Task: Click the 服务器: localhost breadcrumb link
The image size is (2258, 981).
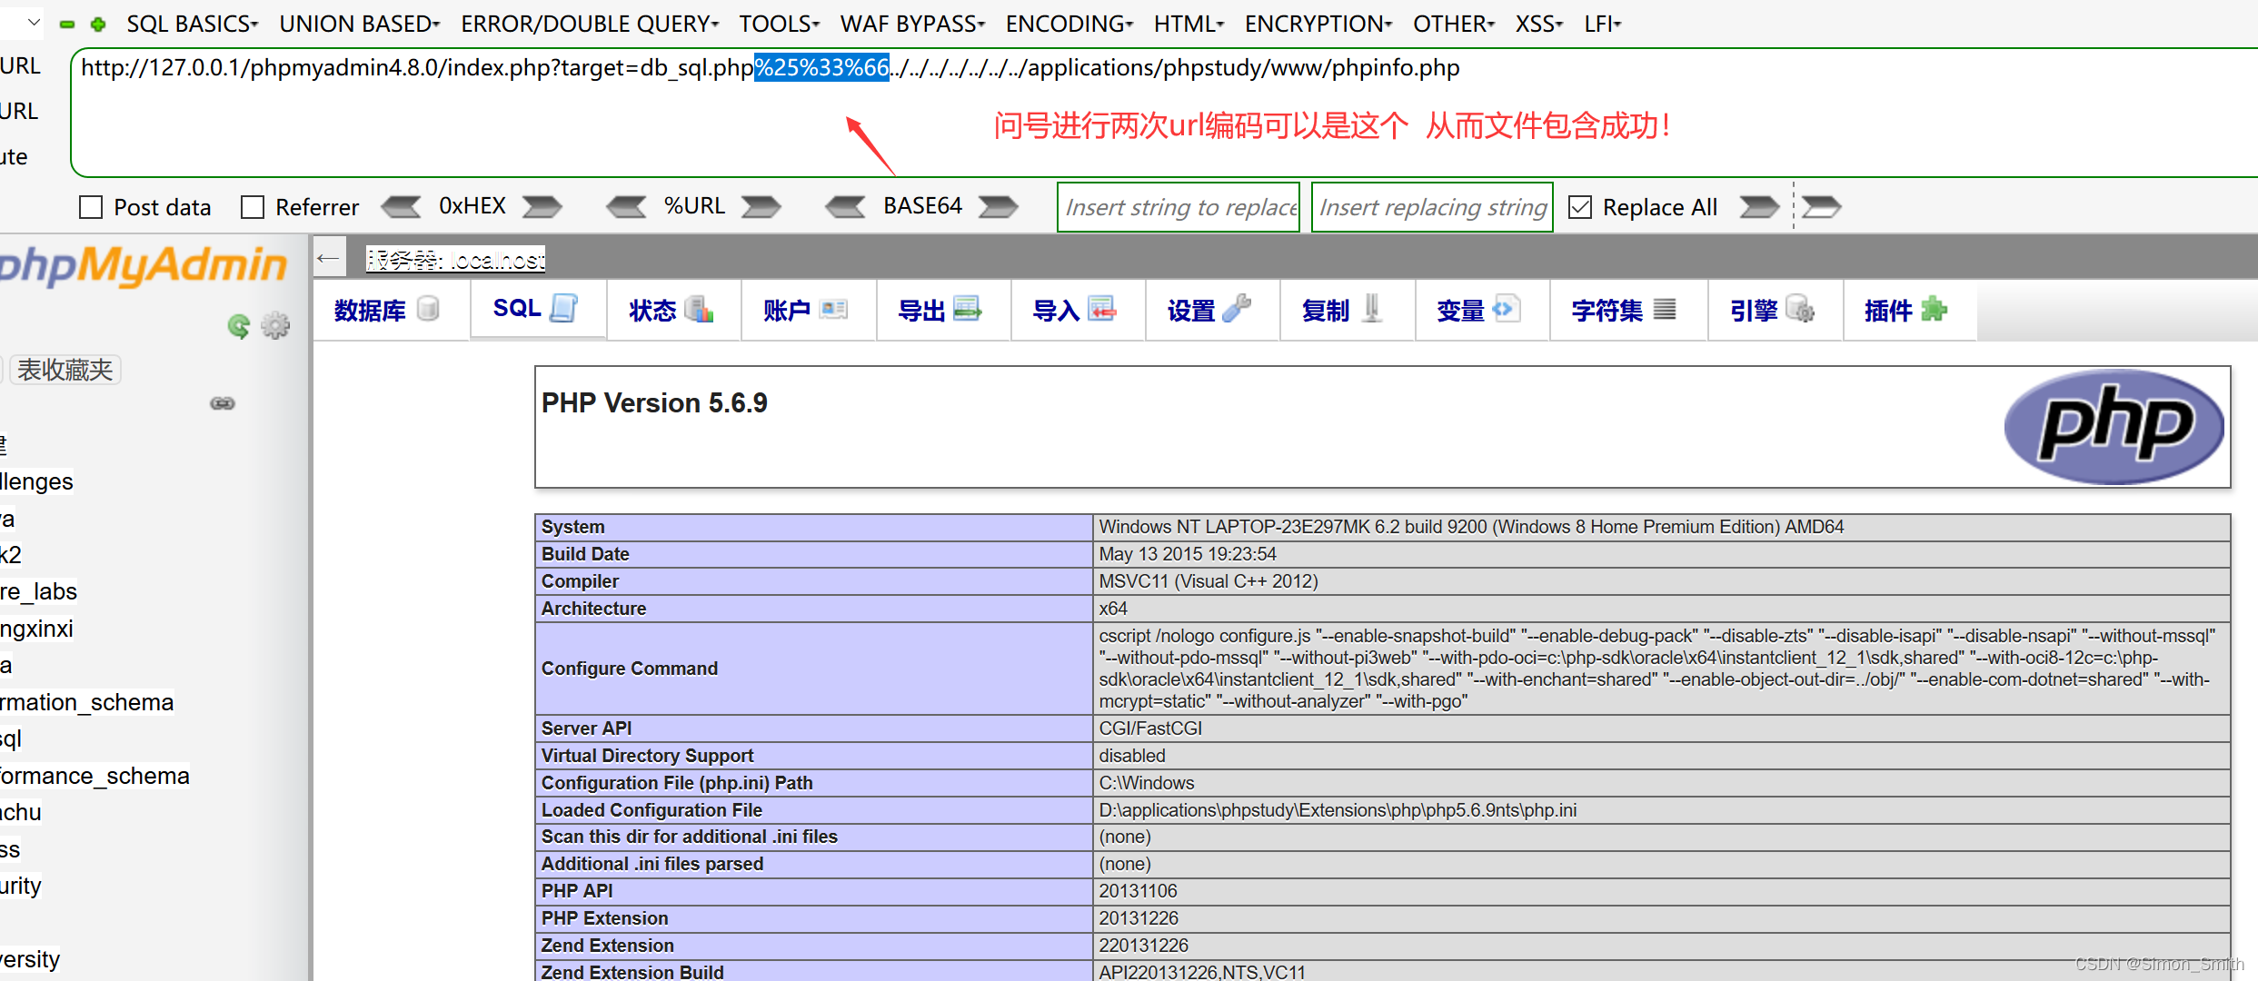Action: click(x=454, y=259)
